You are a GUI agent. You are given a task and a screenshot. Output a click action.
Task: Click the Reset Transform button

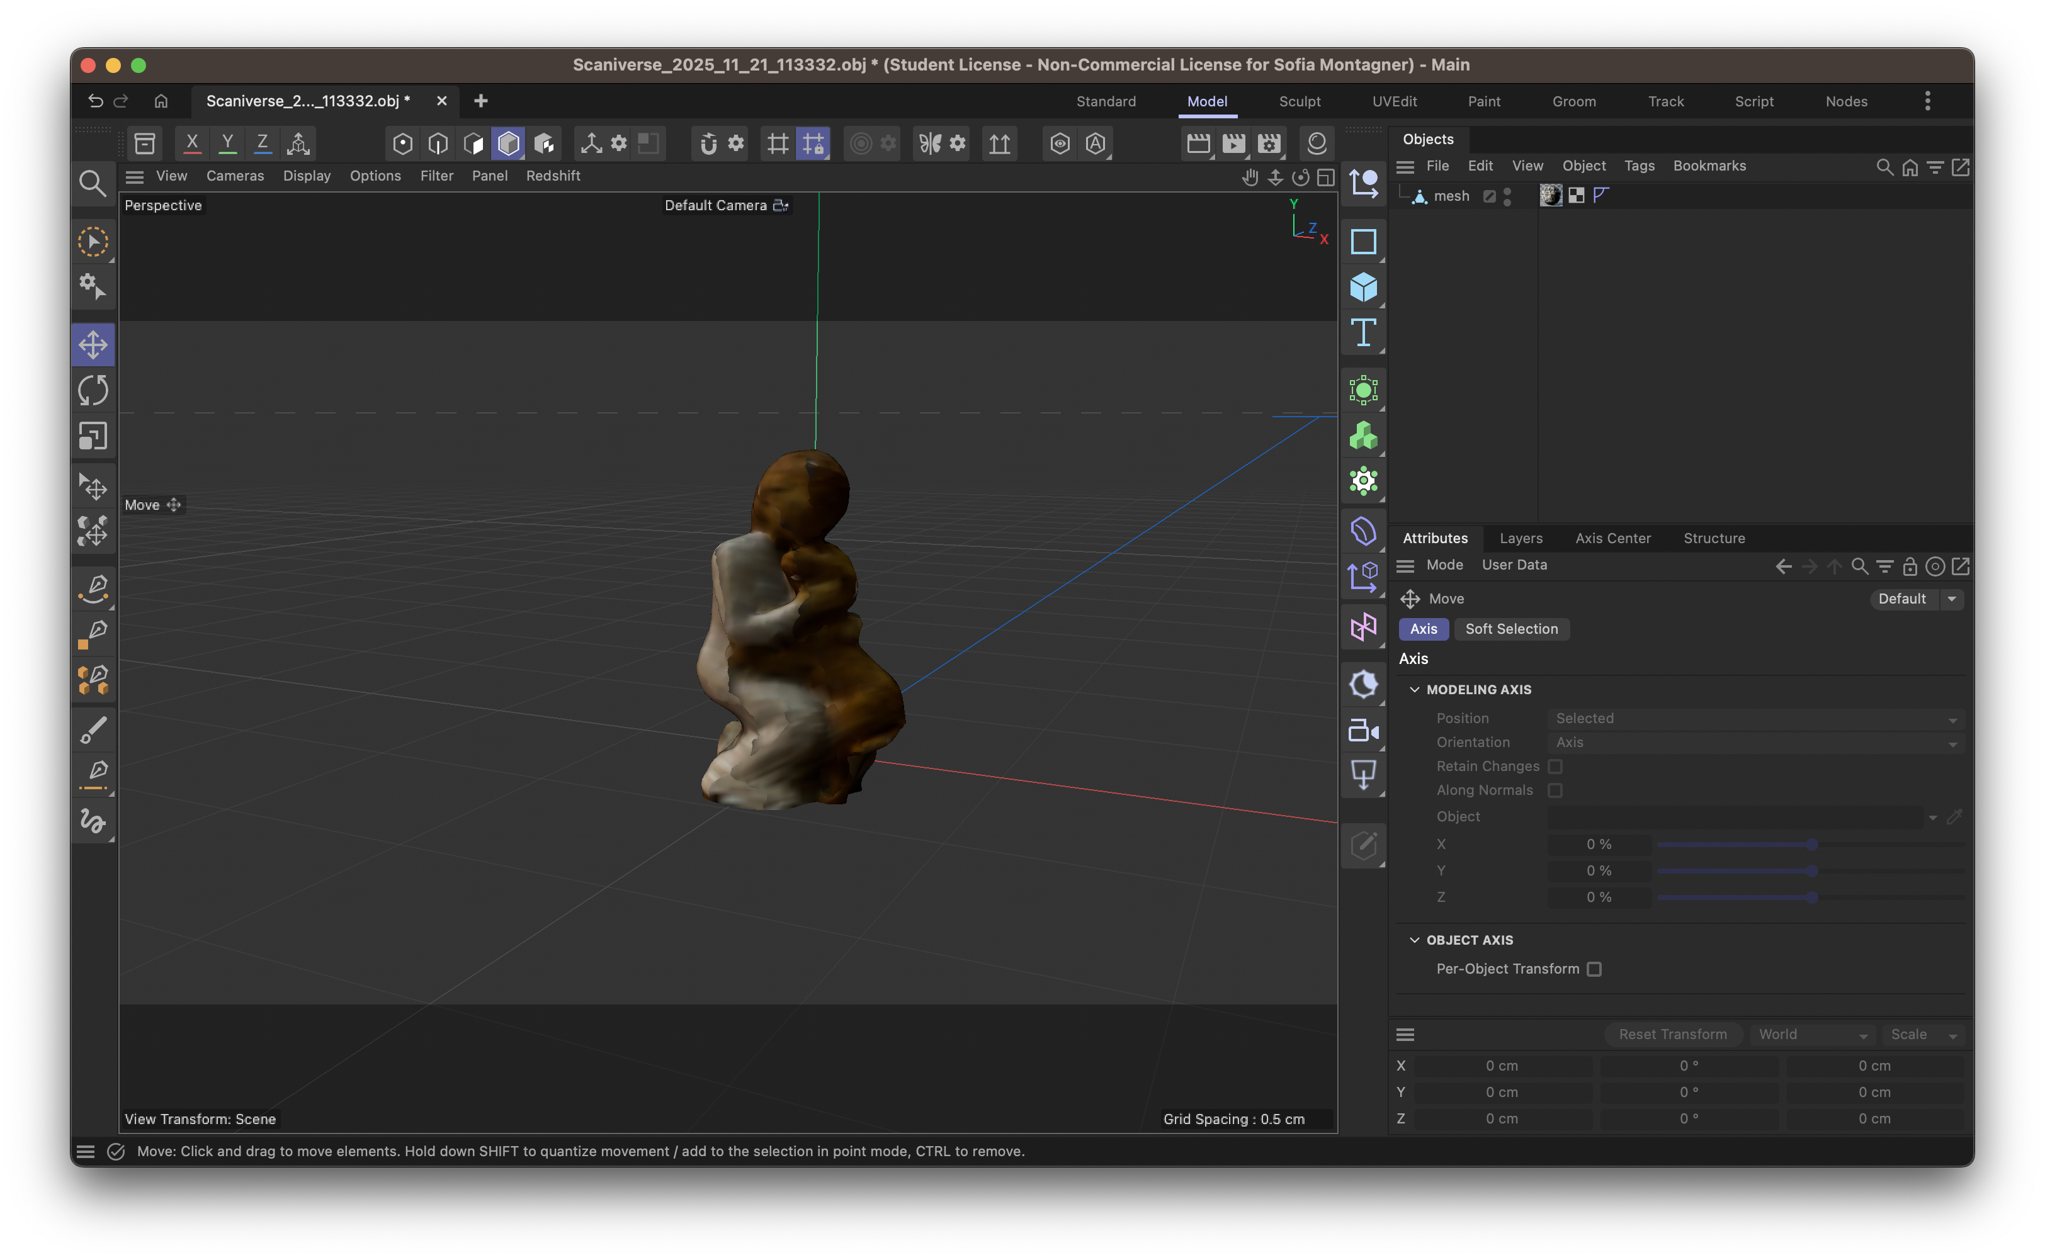point(1673,1034)
